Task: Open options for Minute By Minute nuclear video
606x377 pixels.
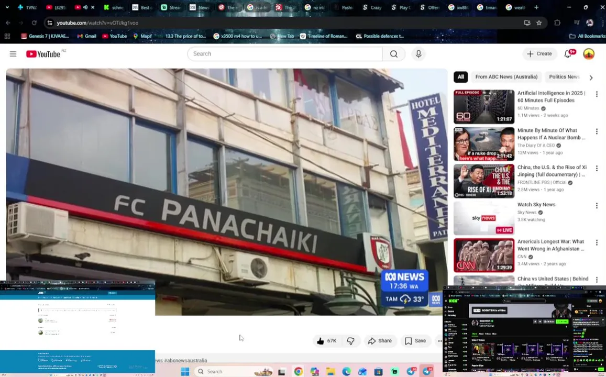Action: (x=597, y=131)
